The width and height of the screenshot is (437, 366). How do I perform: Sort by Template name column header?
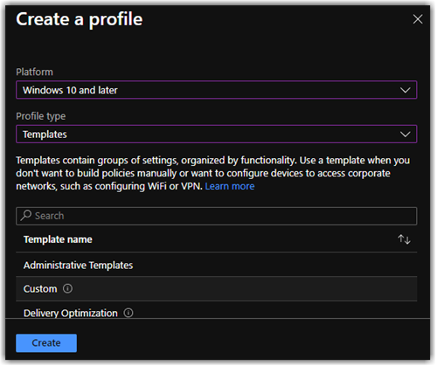(58, 239)
